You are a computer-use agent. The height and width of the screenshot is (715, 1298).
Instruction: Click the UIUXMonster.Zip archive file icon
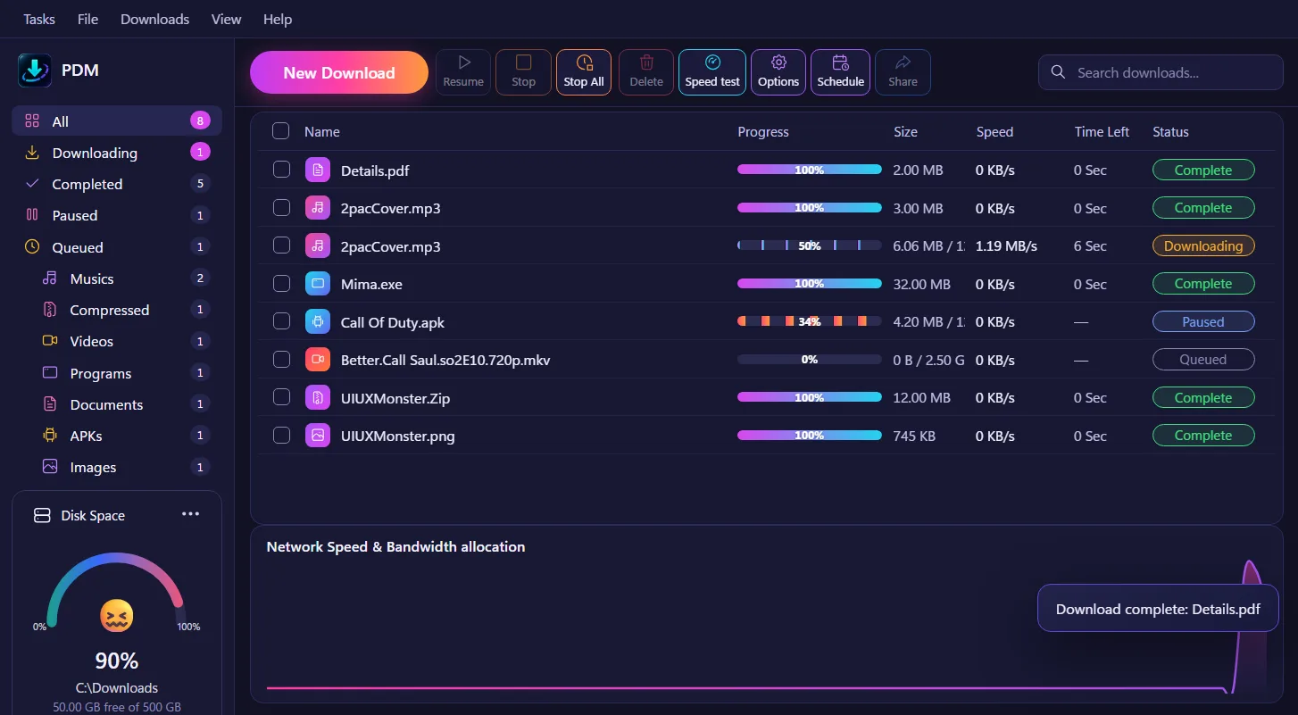tap(317, 397)
